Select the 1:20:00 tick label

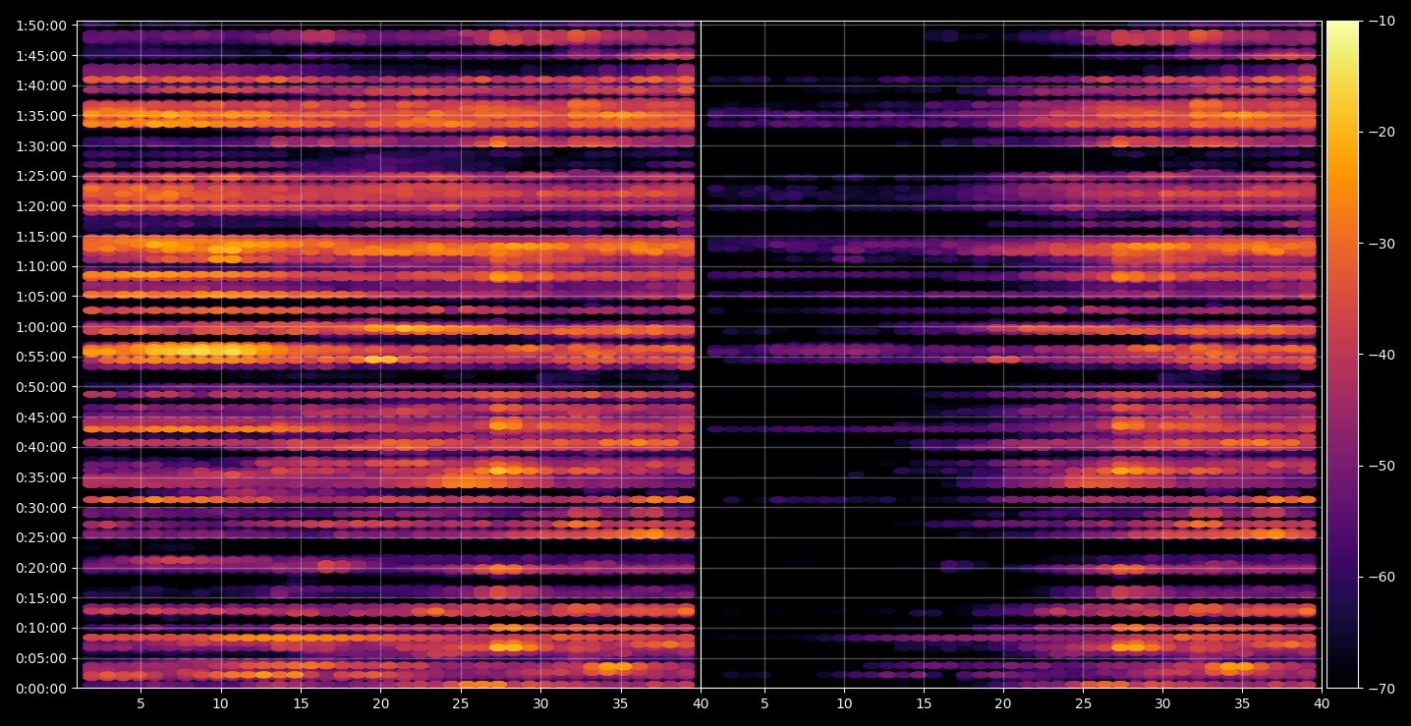point(42,206)
